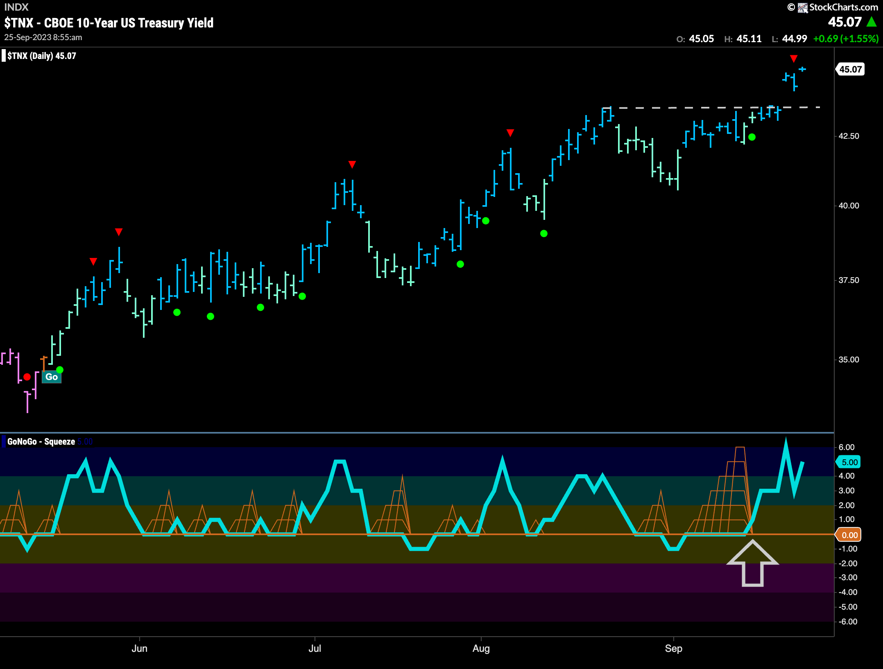Viewport: 883px width, 669px height.
Task: Click the Aug month label on time axis
Action: (481, 649)
